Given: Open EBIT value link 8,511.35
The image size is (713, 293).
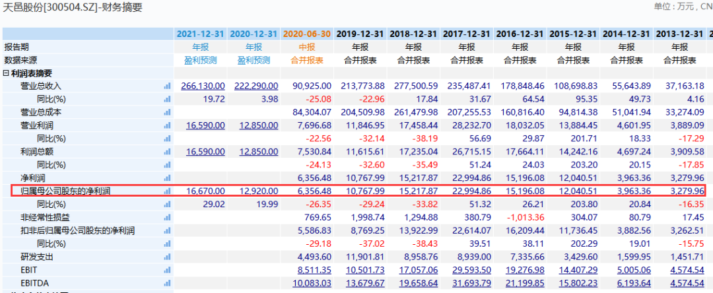Looking at the screenshot, I should click(x=314, y=271).
